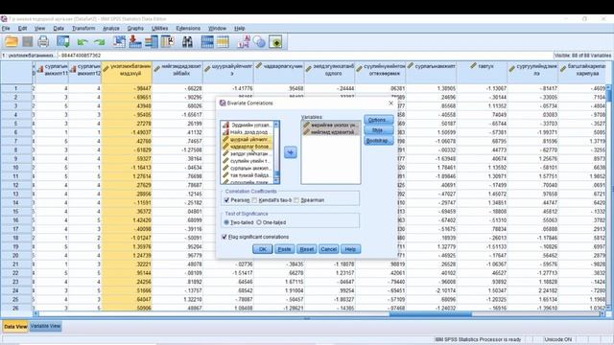The image size is (614, 345).
Task: Redo the action with green right arrow
Action: tap(99, 42)
